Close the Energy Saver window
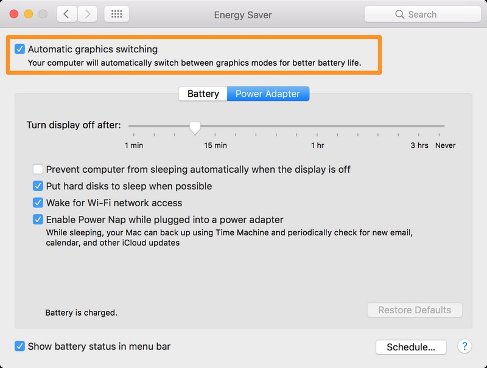Viewport: 487px width, 368px height. 13,14
